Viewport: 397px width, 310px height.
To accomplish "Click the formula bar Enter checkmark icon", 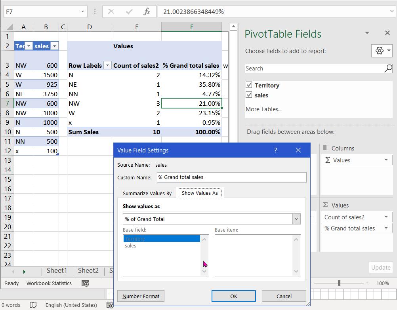I will (x=129, y=11).
